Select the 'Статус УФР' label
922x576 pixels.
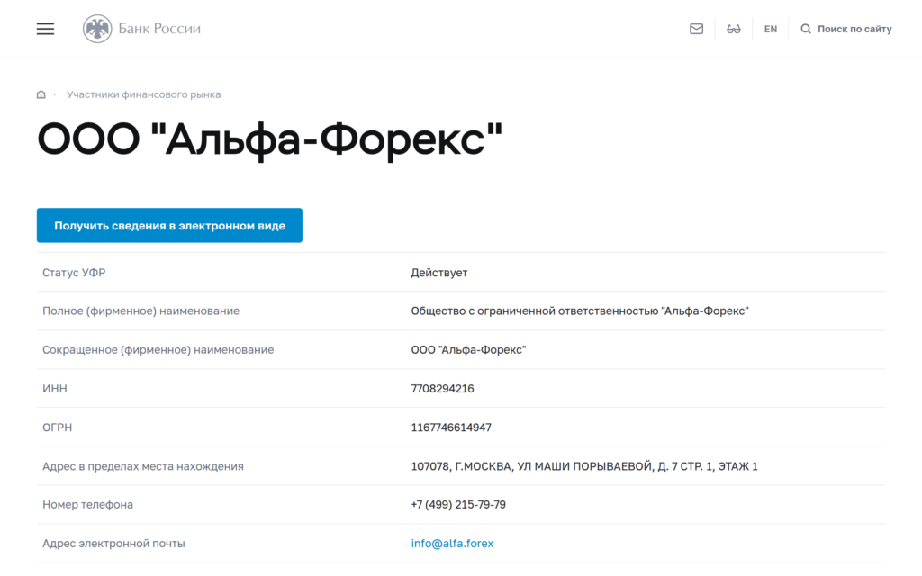coord(74,273)
